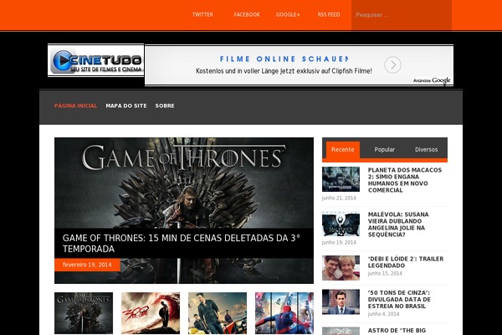Screen dimensions: 502x335
Task: Open the Google+ link in the top bar
Action: click(288, 15)
